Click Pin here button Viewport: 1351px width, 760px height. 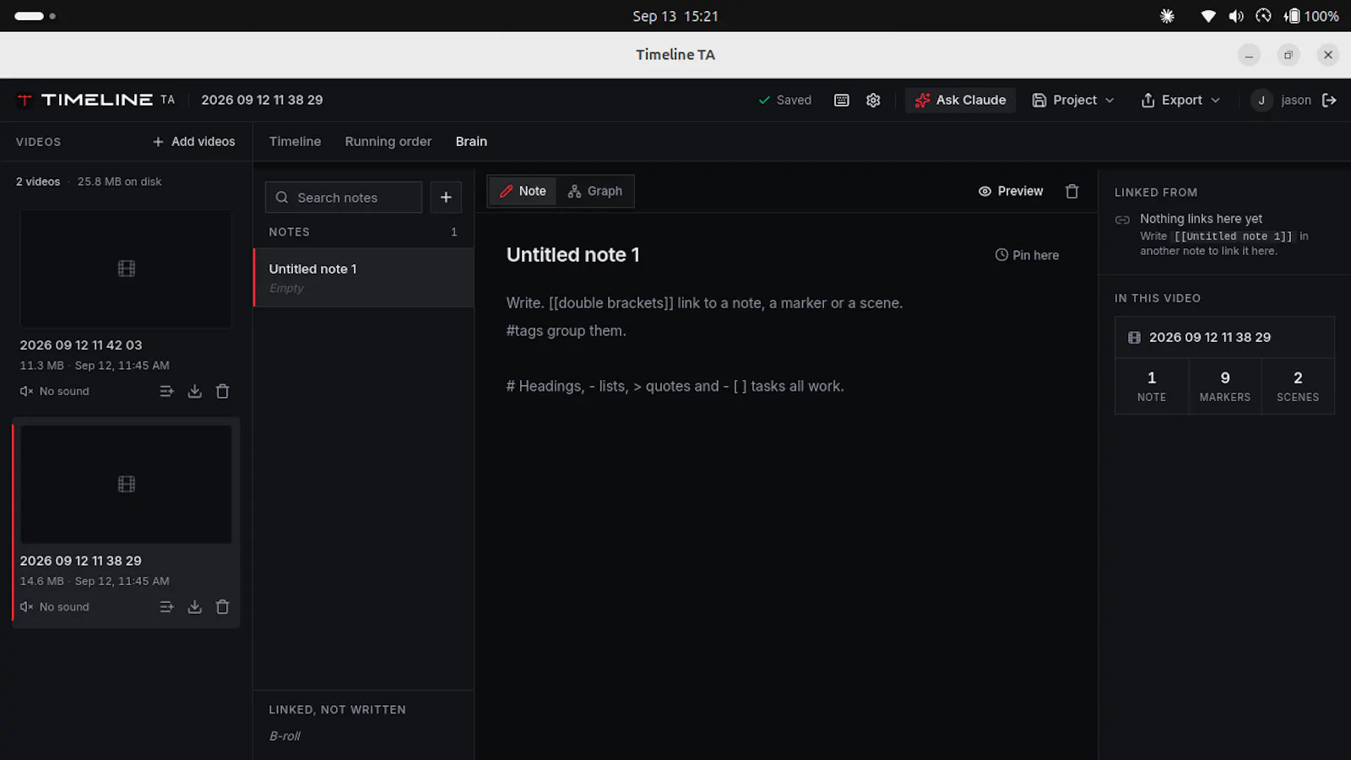(1027, 255)
